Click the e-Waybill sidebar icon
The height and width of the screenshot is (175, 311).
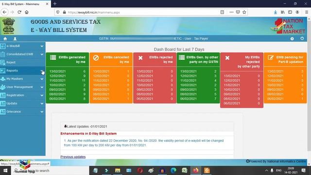3,46
